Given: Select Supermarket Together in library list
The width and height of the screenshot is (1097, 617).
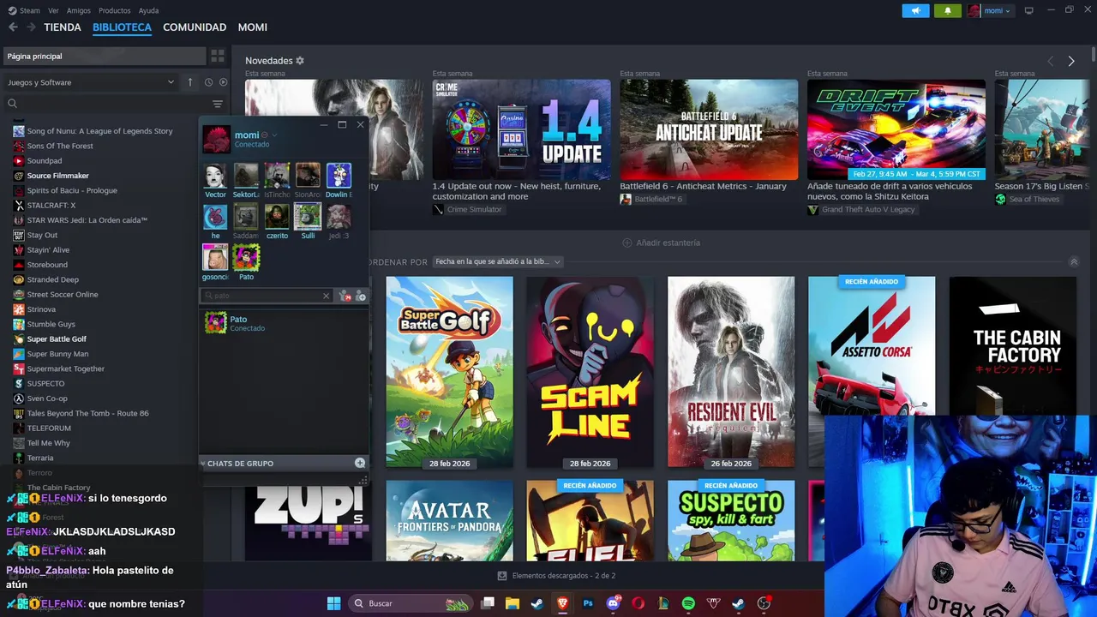Looking at the screenshot, I should tap(65, 368).
